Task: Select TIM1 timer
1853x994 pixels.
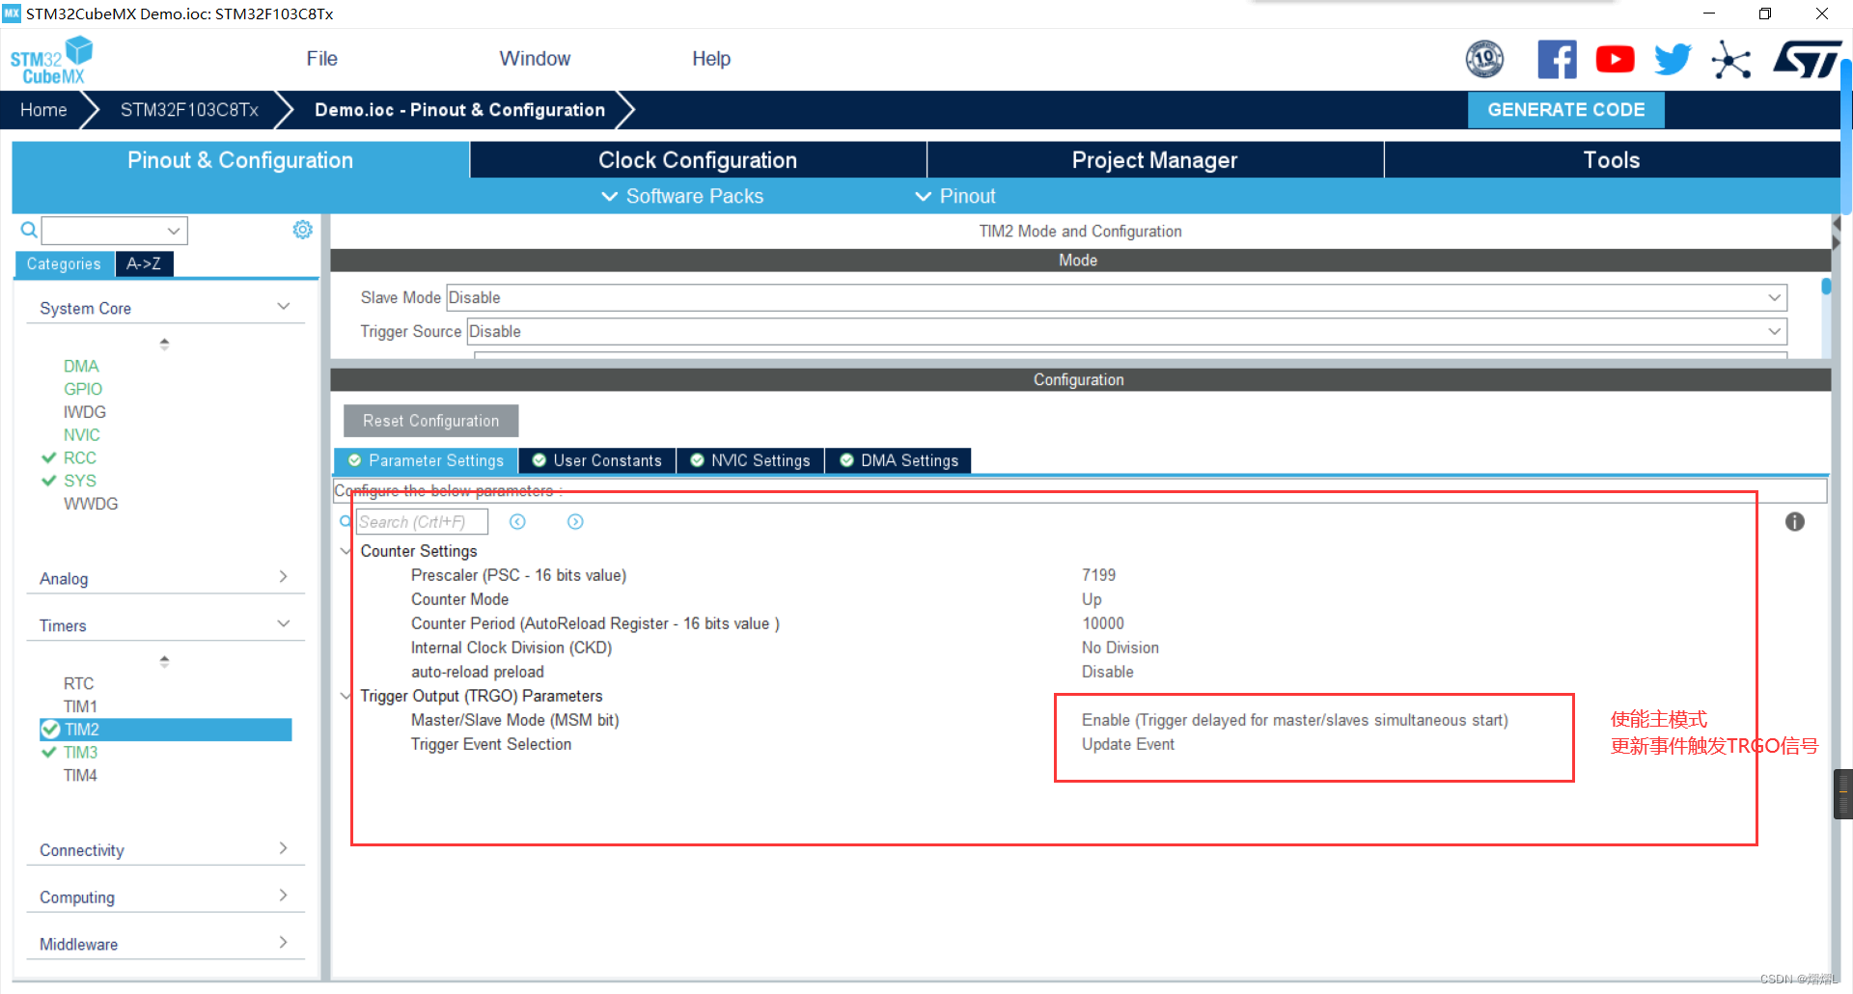Action: tap(80, 706)
